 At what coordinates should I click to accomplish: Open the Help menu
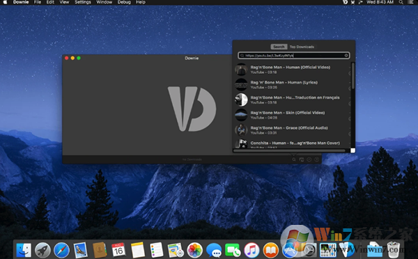(x=141, y=2)
